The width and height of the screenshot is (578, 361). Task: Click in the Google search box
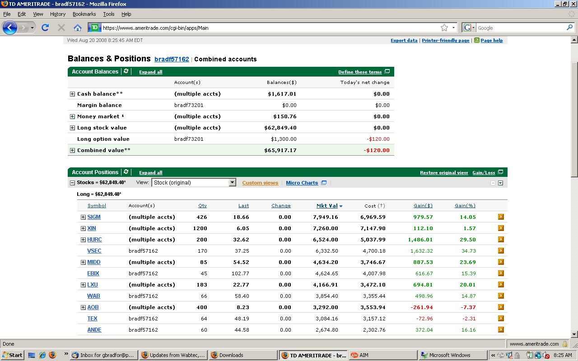tap(519, 28)
